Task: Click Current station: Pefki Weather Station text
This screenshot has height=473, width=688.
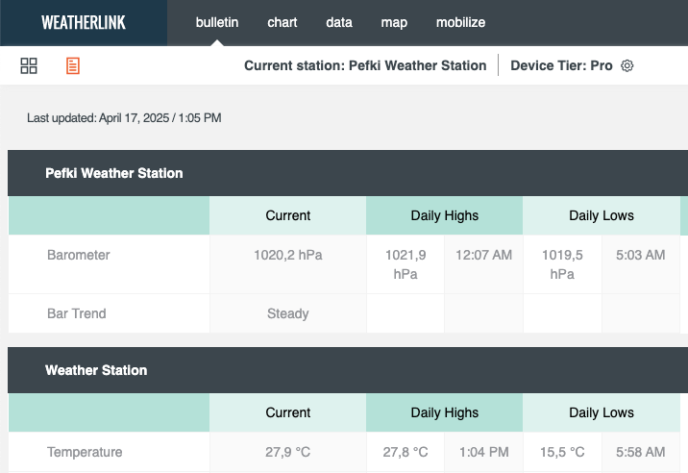Action: pos(365,65)
